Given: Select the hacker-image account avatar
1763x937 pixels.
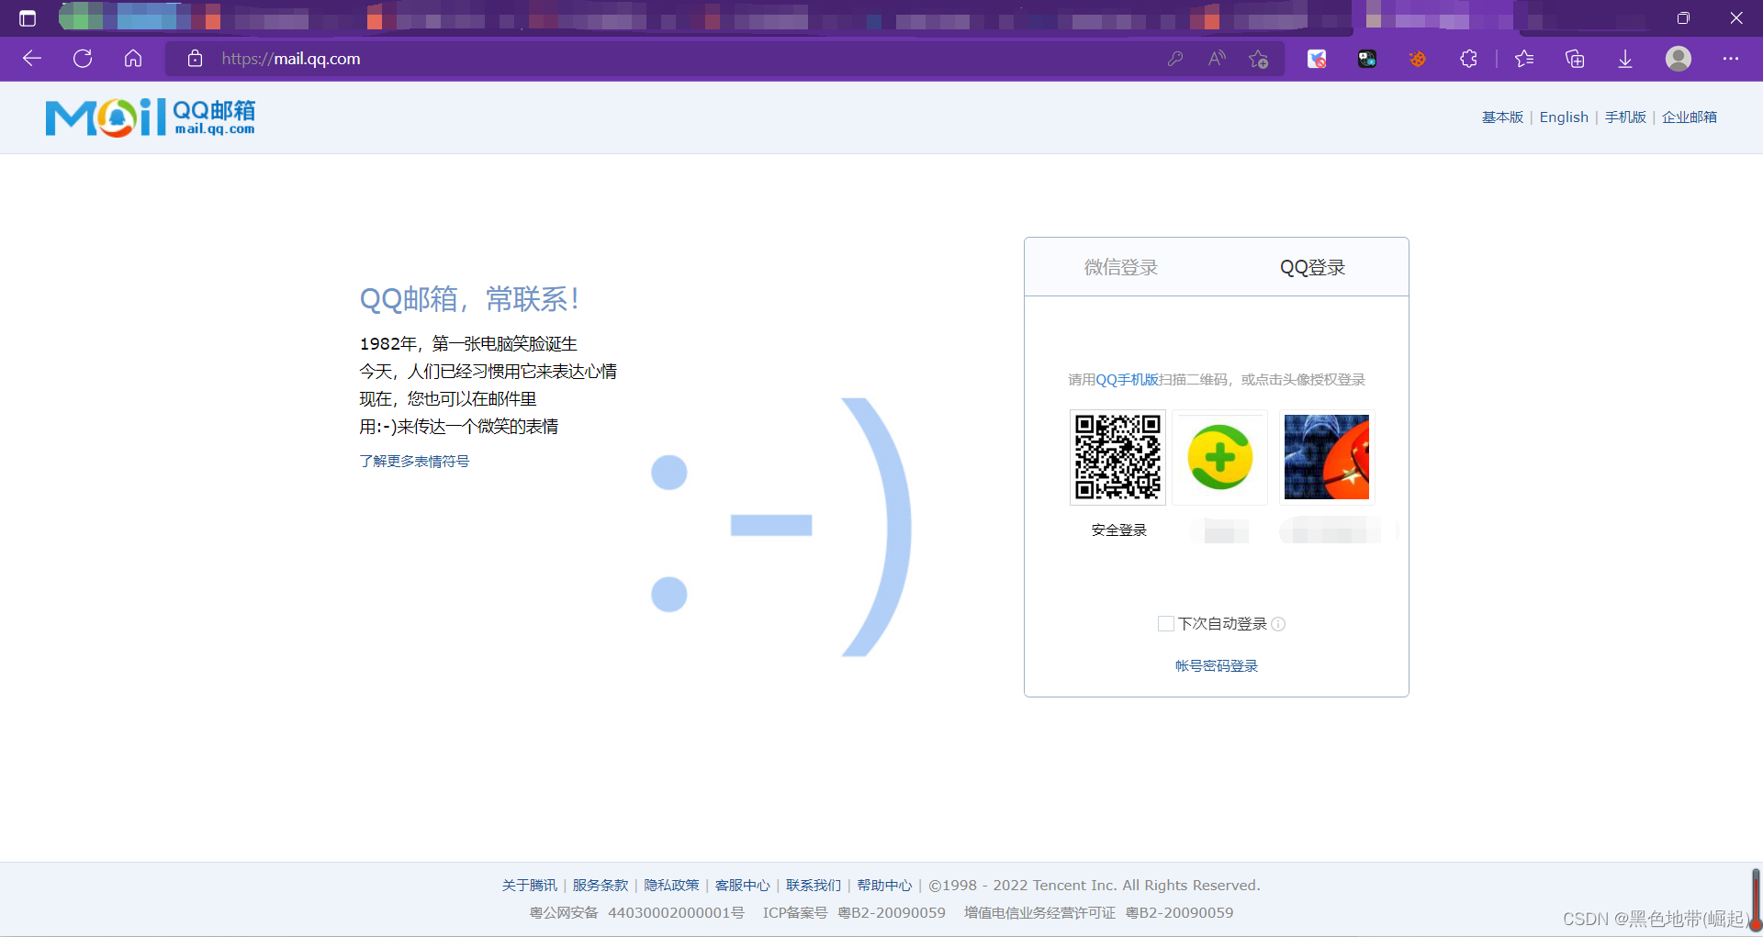Looking at the screenshot, I should pos(1327,457).
